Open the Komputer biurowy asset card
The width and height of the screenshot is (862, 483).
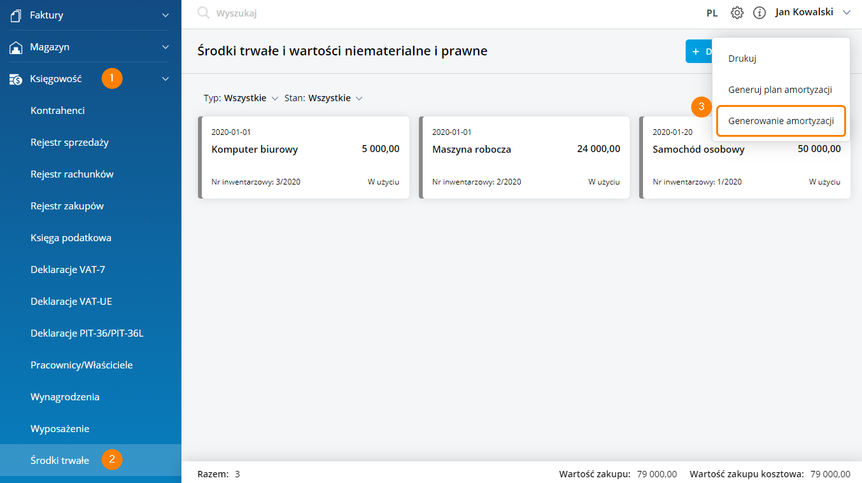[x=304, y=157]
